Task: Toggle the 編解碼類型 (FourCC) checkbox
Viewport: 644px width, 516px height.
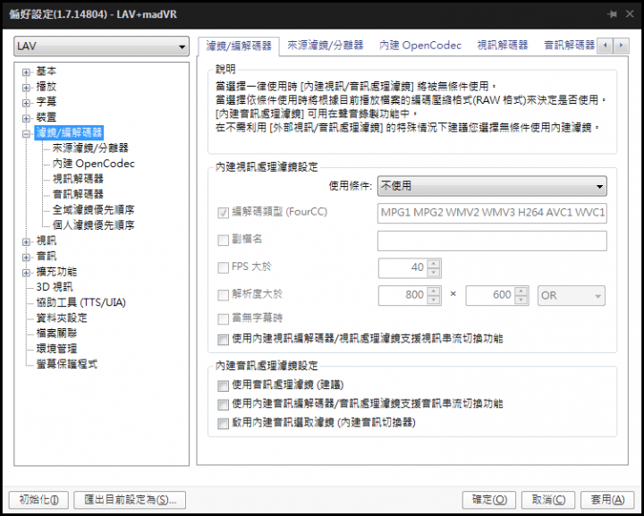Action: [x=223, y=213]
